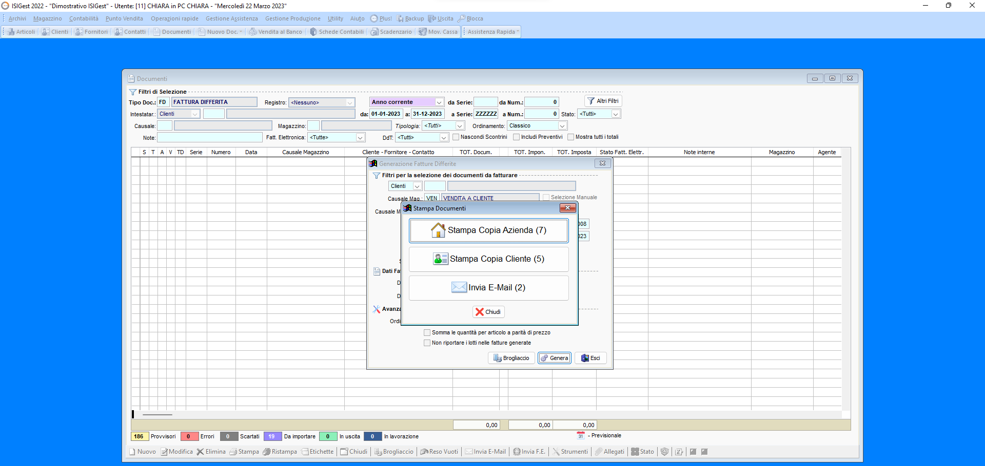Open the Magazzino menu

(47, 18)
